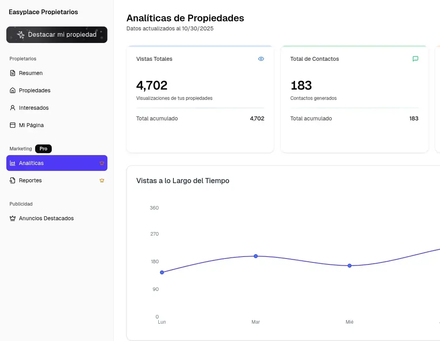Click the Mié data point on chart
The width and height of the screenshot is (440, 341).
coord(350,266)
